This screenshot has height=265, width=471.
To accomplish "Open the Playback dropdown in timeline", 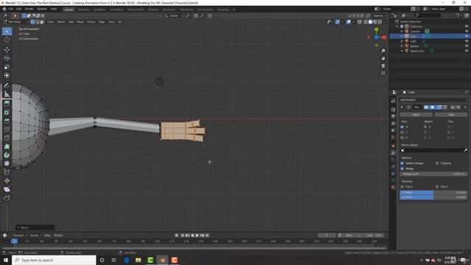I will 20,236.
